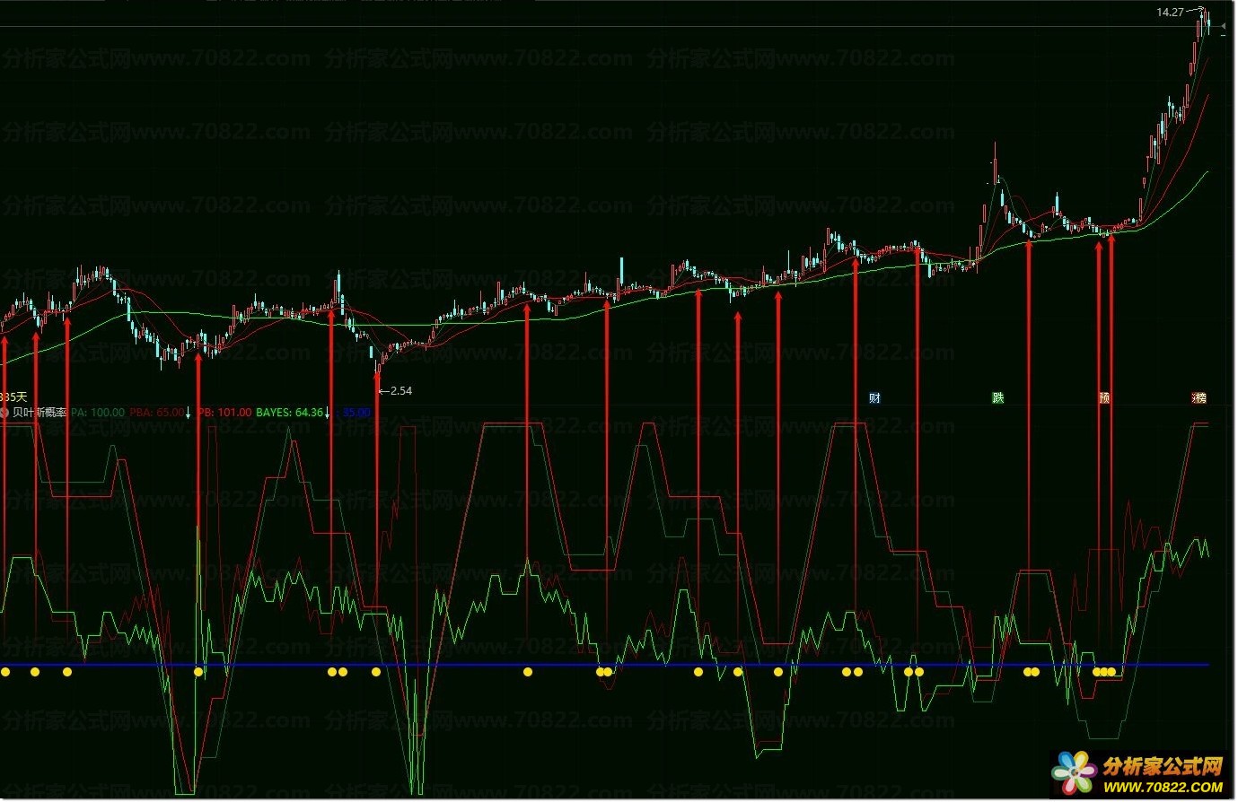Image resolution: width=1238 pixels, height=802 pixels.
Task: Click the round icon before 贝叶斯概率
Action: [4, 413]
